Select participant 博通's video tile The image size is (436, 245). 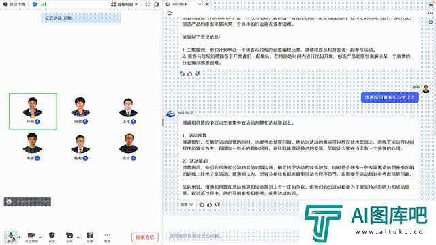coord(33,147)
